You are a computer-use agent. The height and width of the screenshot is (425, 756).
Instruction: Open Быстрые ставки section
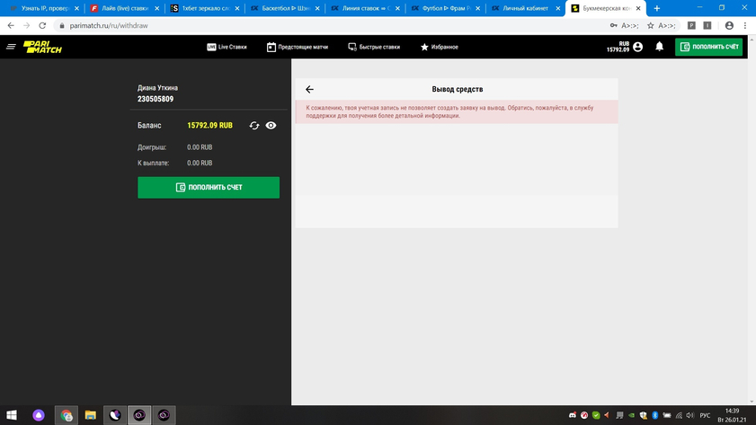pos(374,47)
